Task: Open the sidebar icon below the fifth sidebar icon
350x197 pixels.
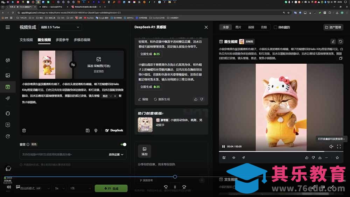Action: [8, 125]
